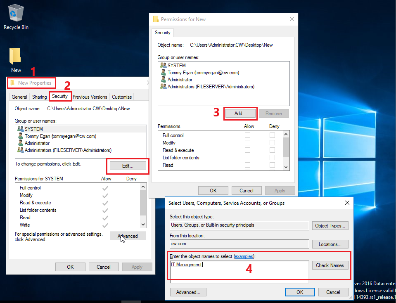Select the New folder desktop icon

point(16,57)
